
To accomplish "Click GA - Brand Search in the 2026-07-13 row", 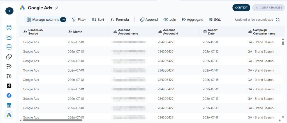I will coord(260,61).
